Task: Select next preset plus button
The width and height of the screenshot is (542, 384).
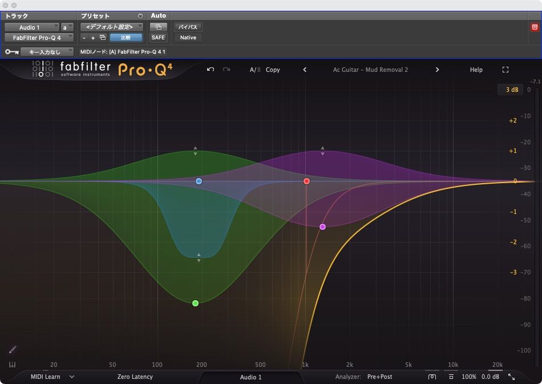Action: [x=92, y=38]
